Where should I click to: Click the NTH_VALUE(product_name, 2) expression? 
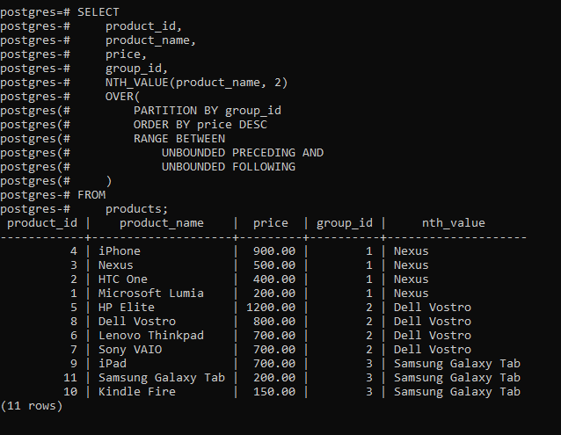click(196, 83)
